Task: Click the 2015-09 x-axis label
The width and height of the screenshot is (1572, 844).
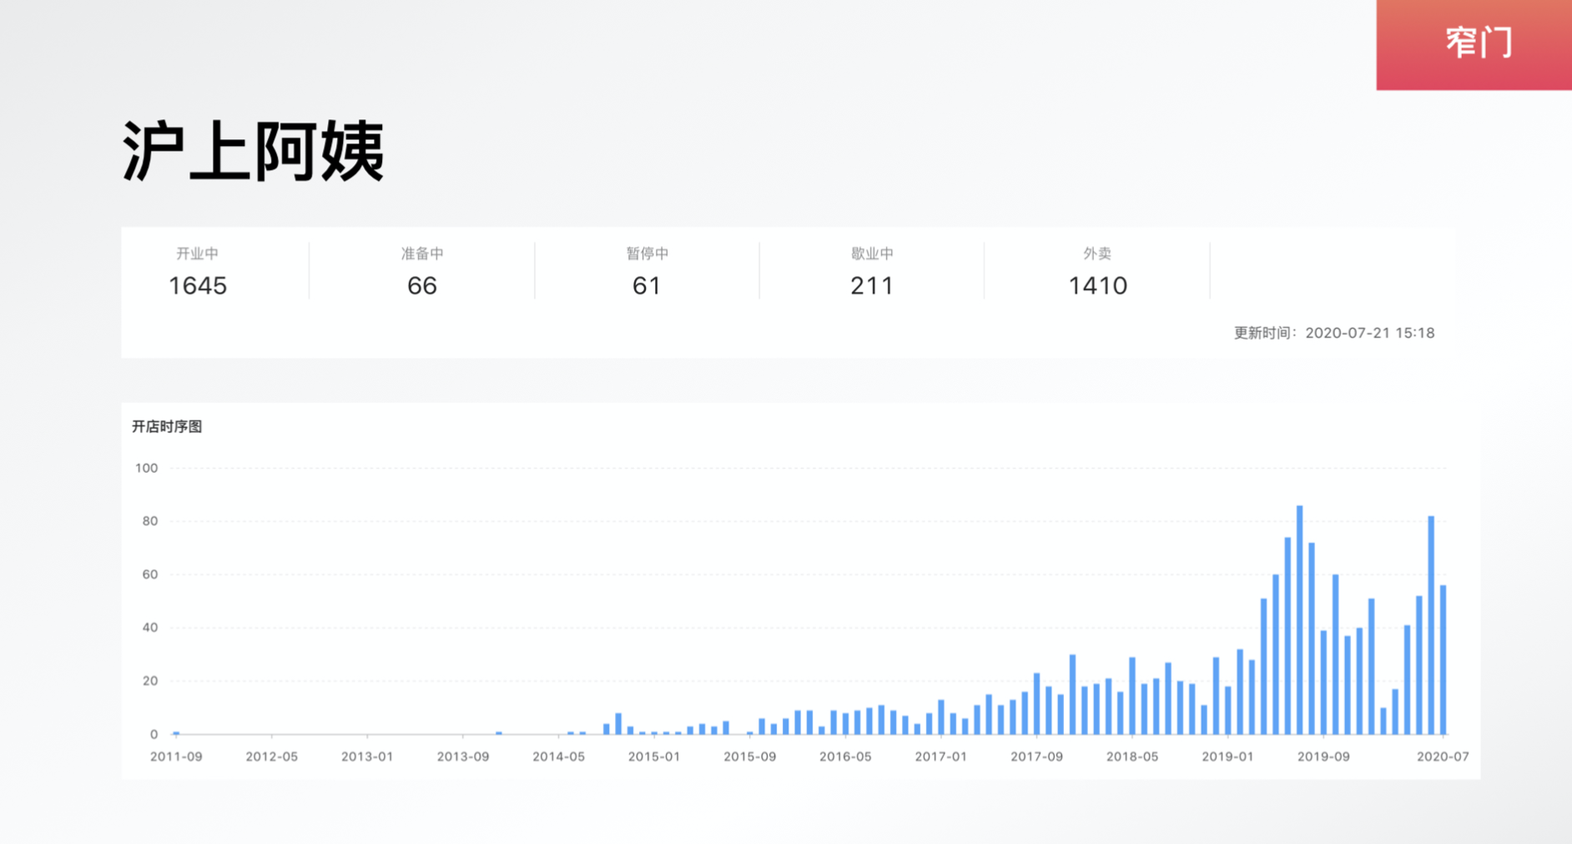Action: pyautogui.click(x=750, y=756)
